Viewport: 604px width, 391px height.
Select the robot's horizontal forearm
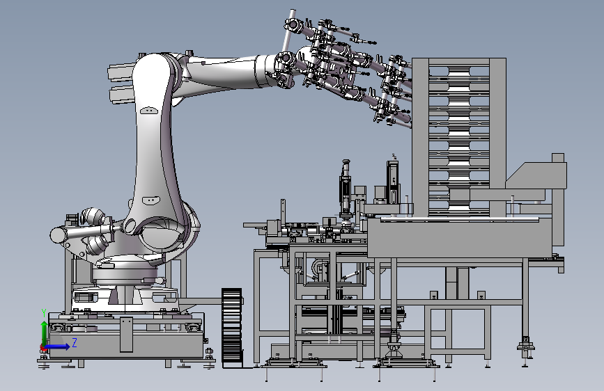[x=227, y=73]
